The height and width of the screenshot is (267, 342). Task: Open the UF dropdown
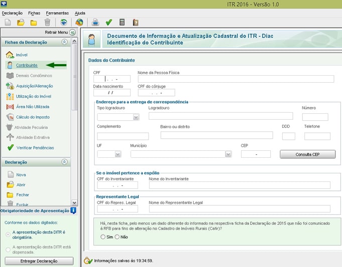(x=118, y=154)
